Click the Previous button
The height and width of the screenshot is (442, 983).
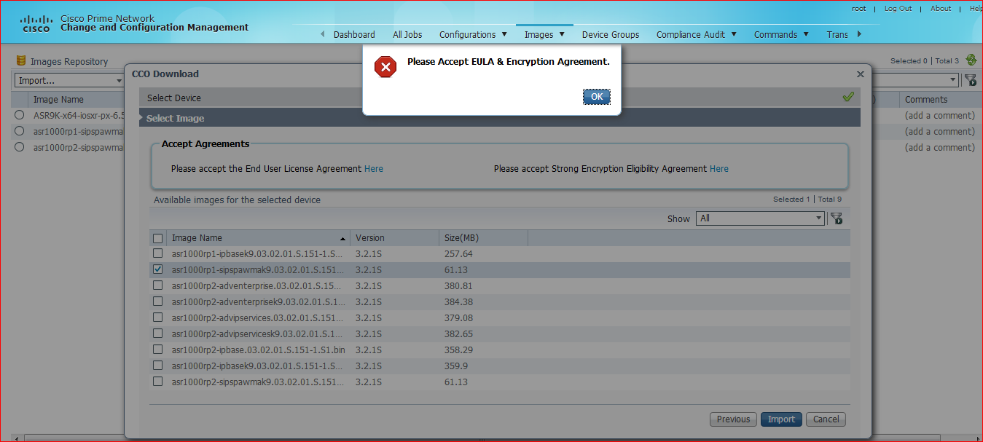733,419
